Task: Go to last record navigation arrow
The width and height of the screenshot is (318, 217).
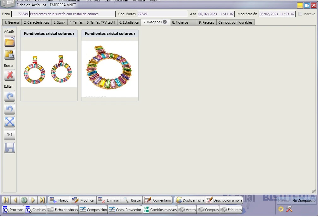Action: (x=42, y=200)
